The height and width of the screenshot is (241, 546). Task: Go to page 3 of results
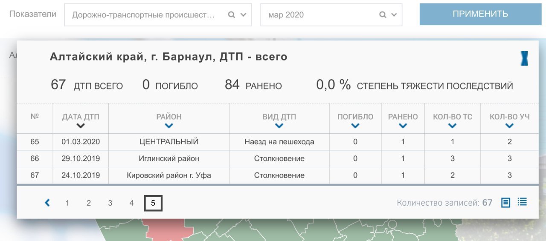110,204
